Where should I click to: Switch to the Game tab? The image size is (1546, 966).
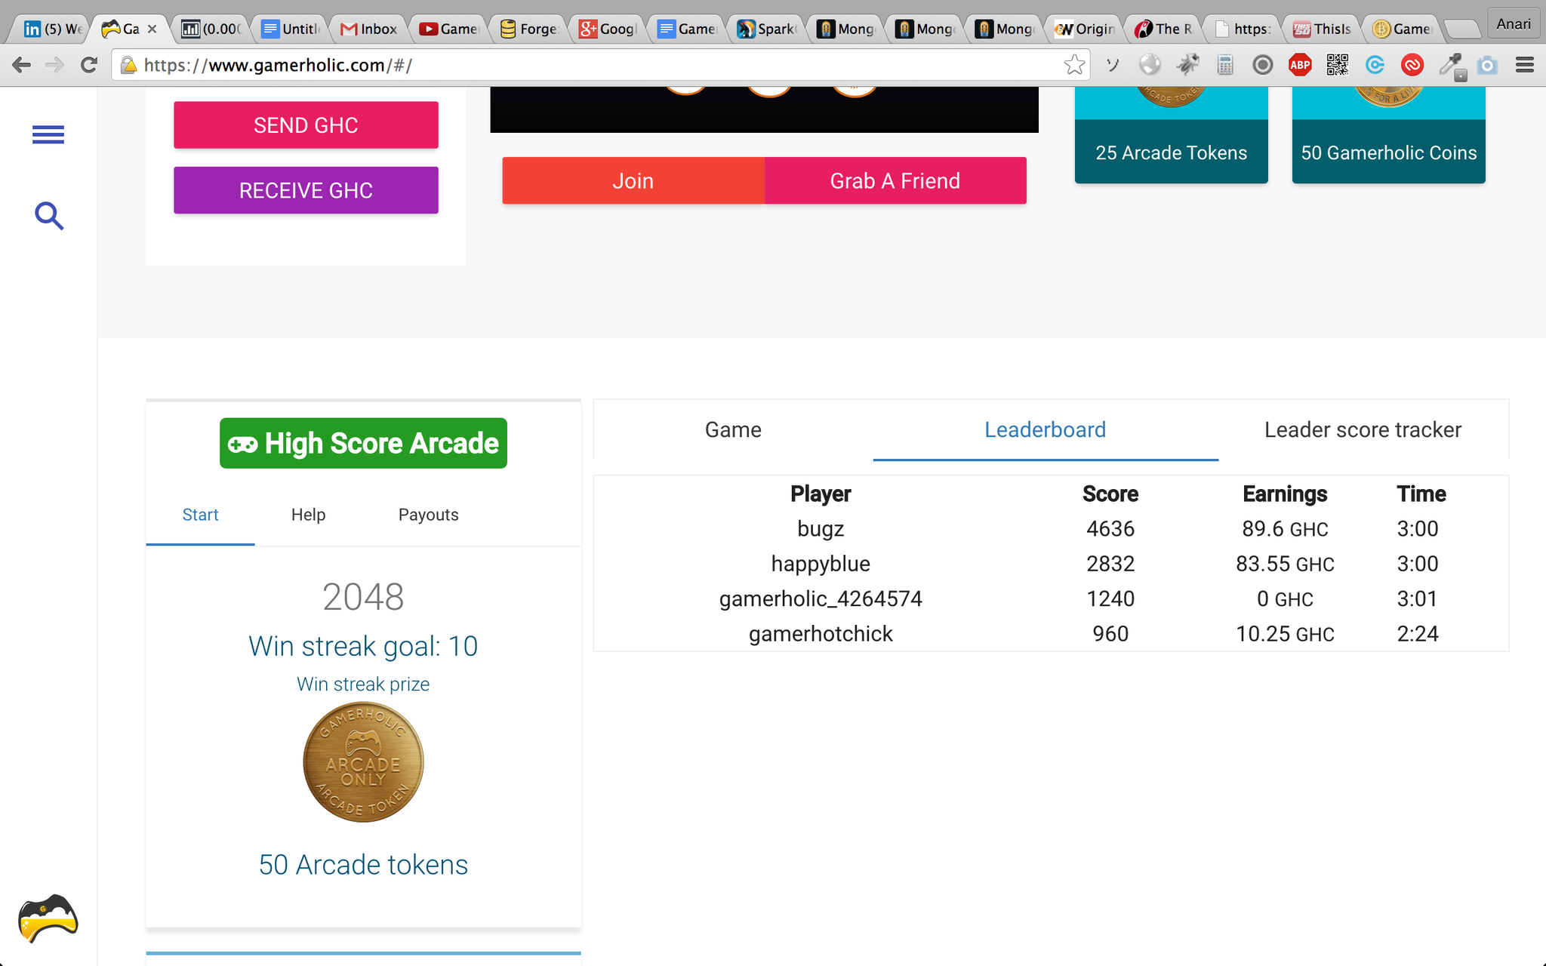[732, 430]
